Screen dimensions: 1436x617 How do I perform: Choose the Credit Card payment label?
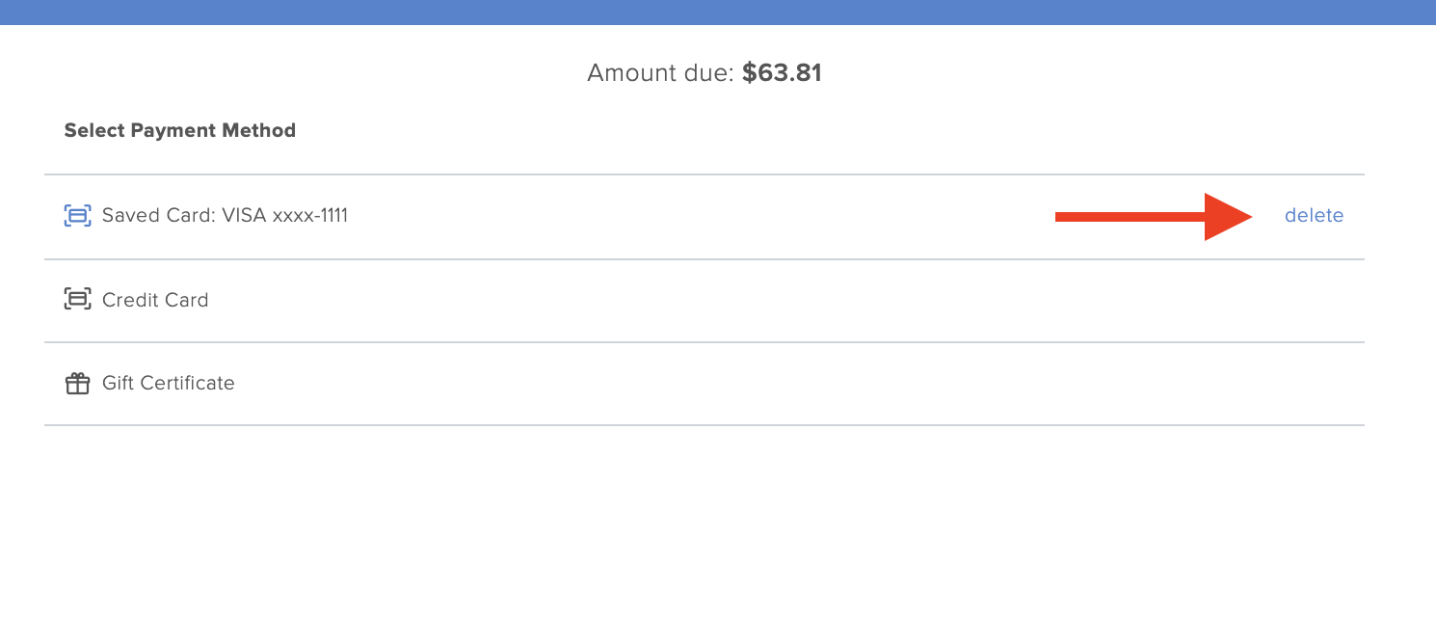[x=155, y=300]
